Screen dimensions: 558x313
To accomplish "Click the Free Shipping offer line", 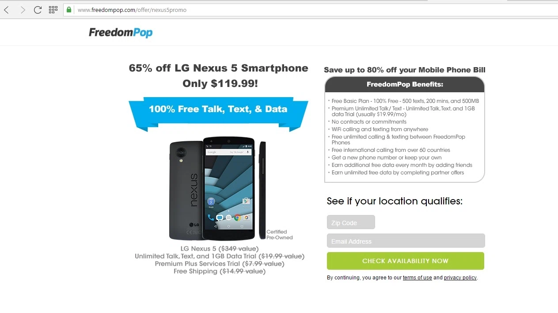I will (220, 271).
